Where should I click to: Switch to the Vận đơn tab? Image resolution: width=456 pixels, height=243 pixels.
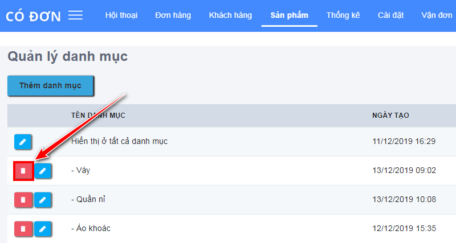click(437, 15)
